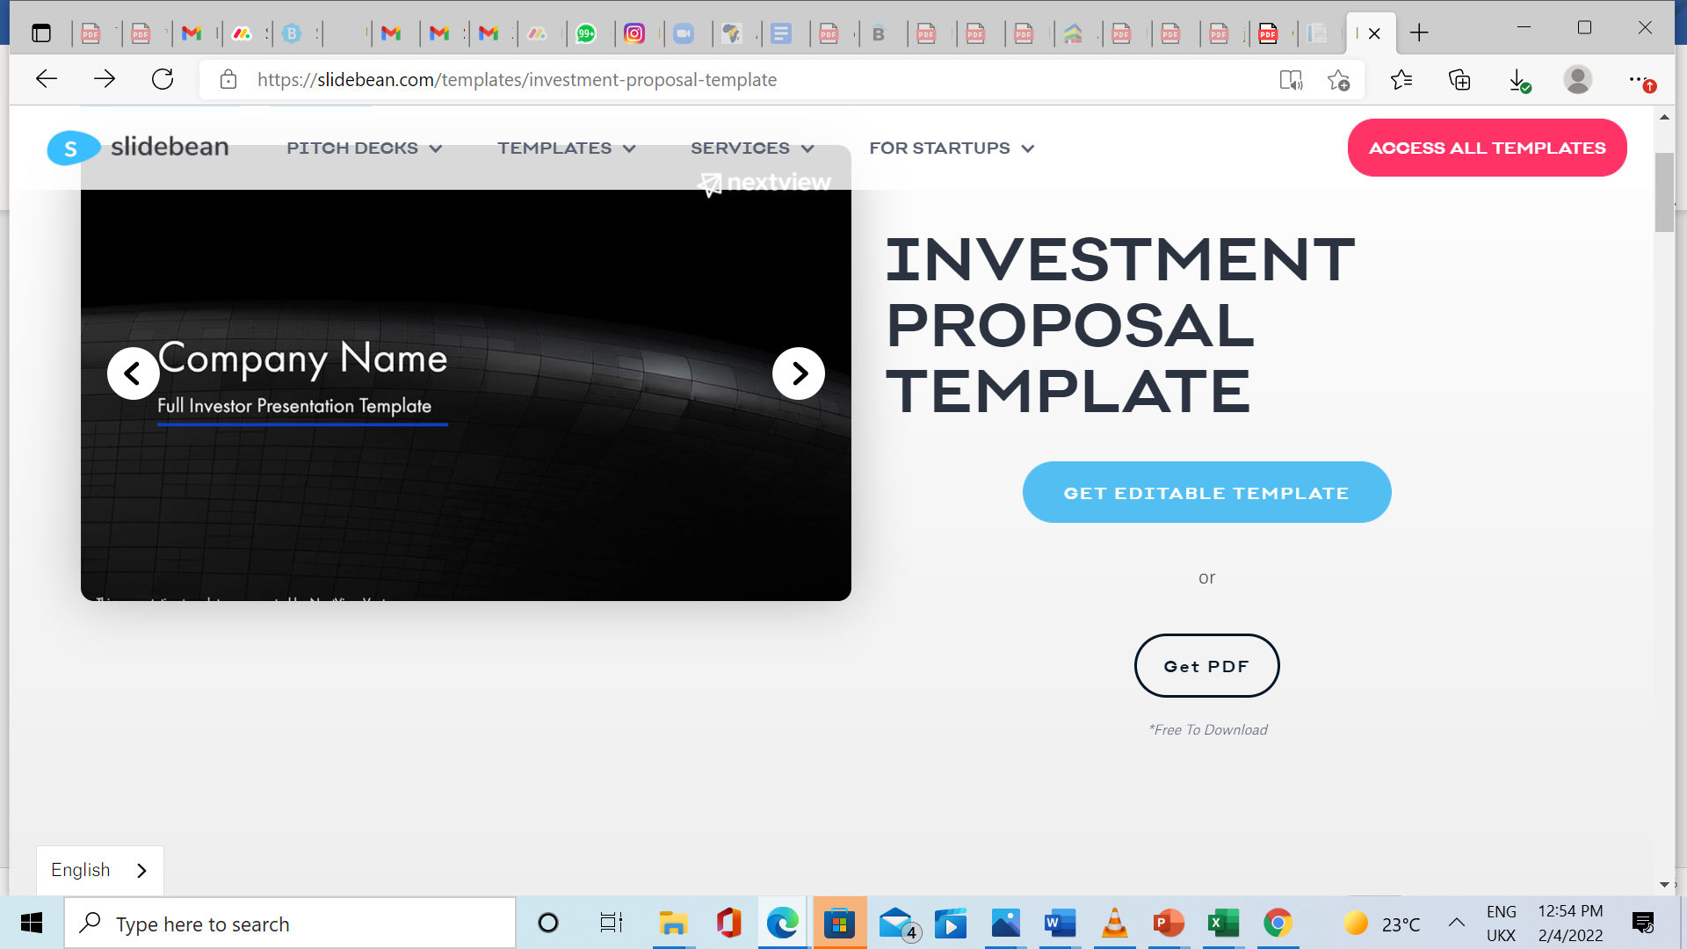Screen dimensions: 1687x949
Task: Go to next slide in carousel
Action: tap(798, 373)
